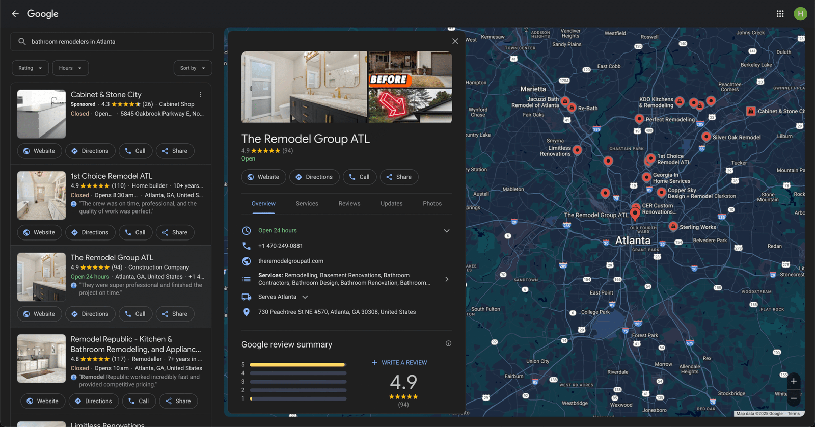Image resolution: width=815 pixels, height=427 pixels.
Task: Click the Jacuzzi Bath Remodel of Atlanta pin
Action: coord(565,101)
